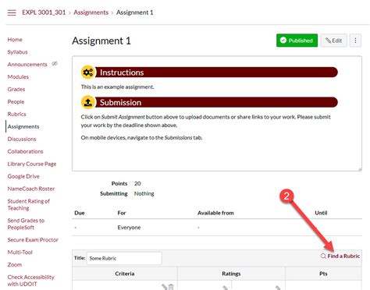Viewport: 370px width, 290px height.
Task: Open the Find a Rubric link
Action: [x=343, y=256]
